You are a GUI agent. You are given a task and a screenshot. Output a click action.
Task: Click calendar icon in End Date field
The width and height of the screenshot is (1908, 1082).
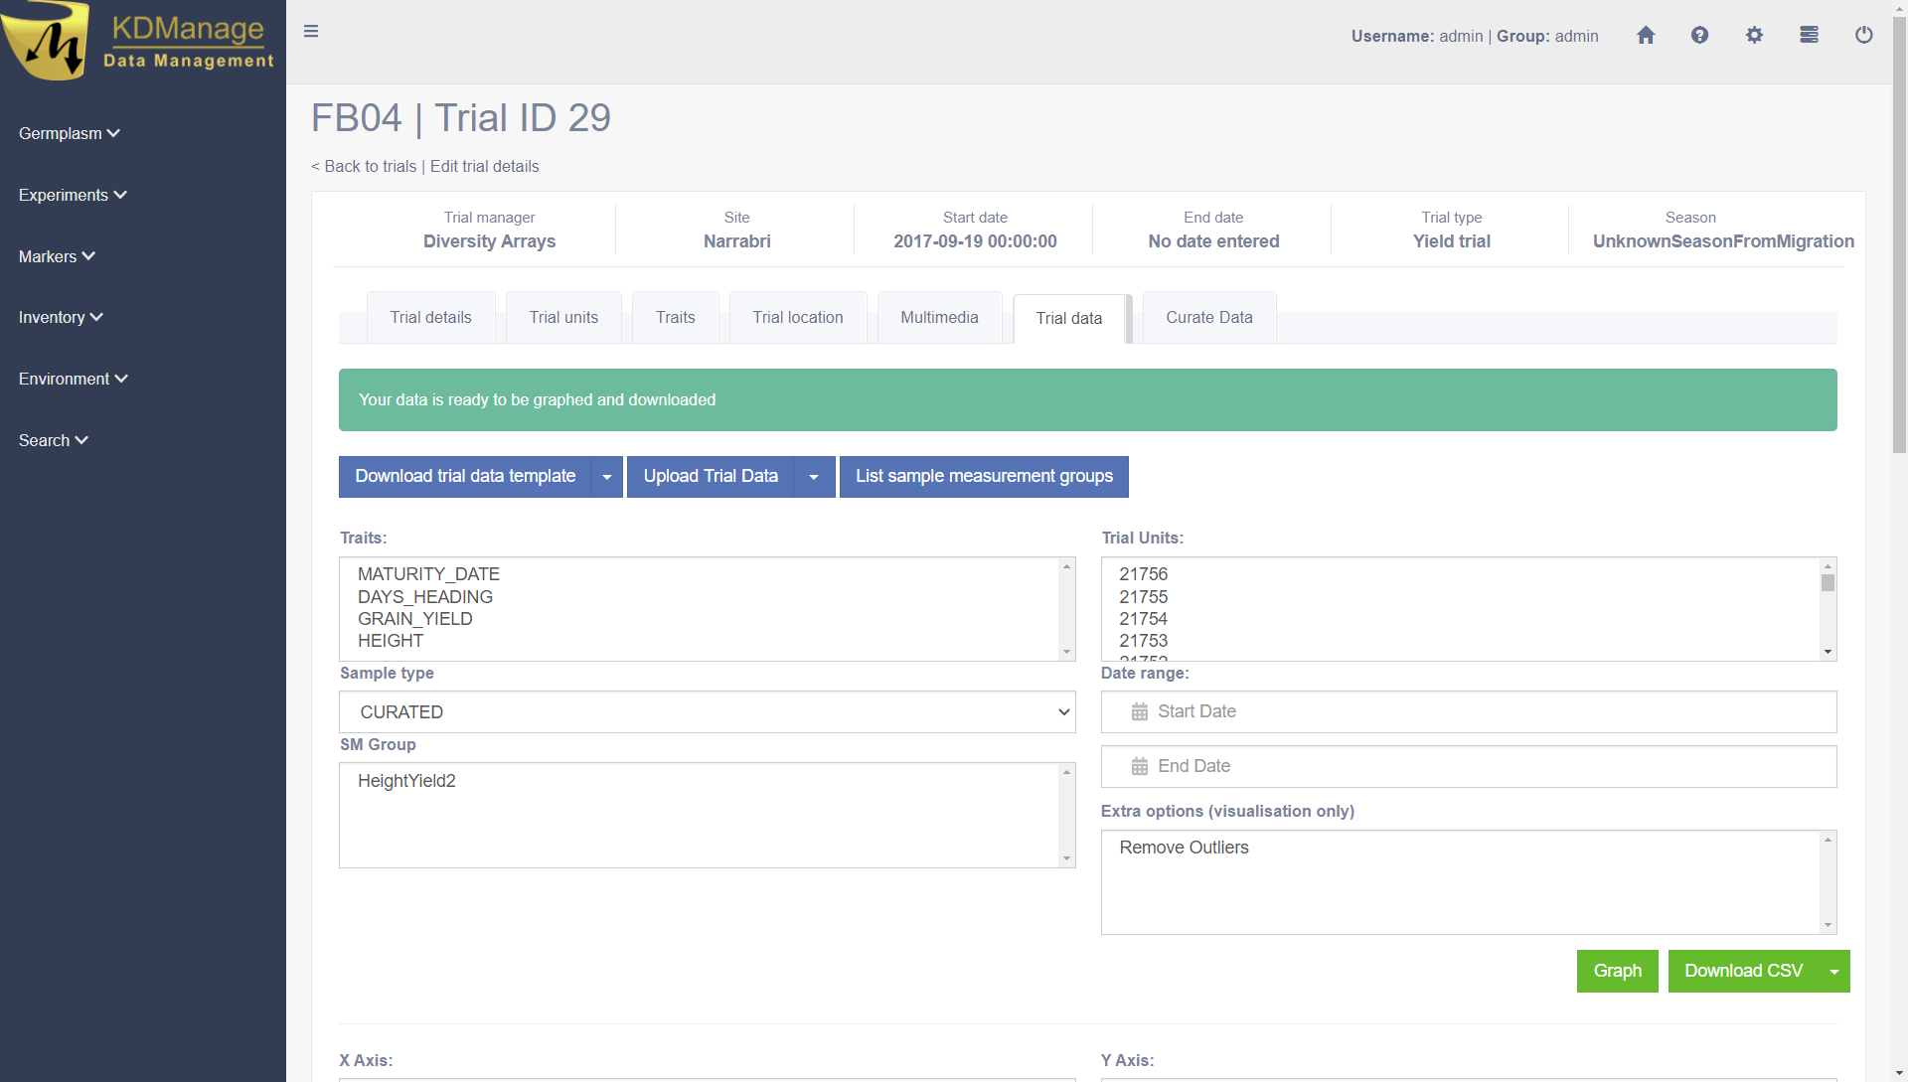(1140, 767)
